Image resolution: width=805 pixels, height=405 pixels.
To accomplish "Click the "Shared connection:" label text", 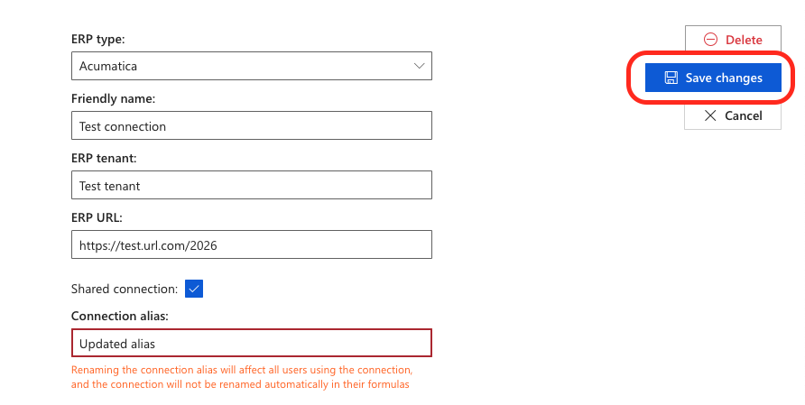I will [125, 289].
